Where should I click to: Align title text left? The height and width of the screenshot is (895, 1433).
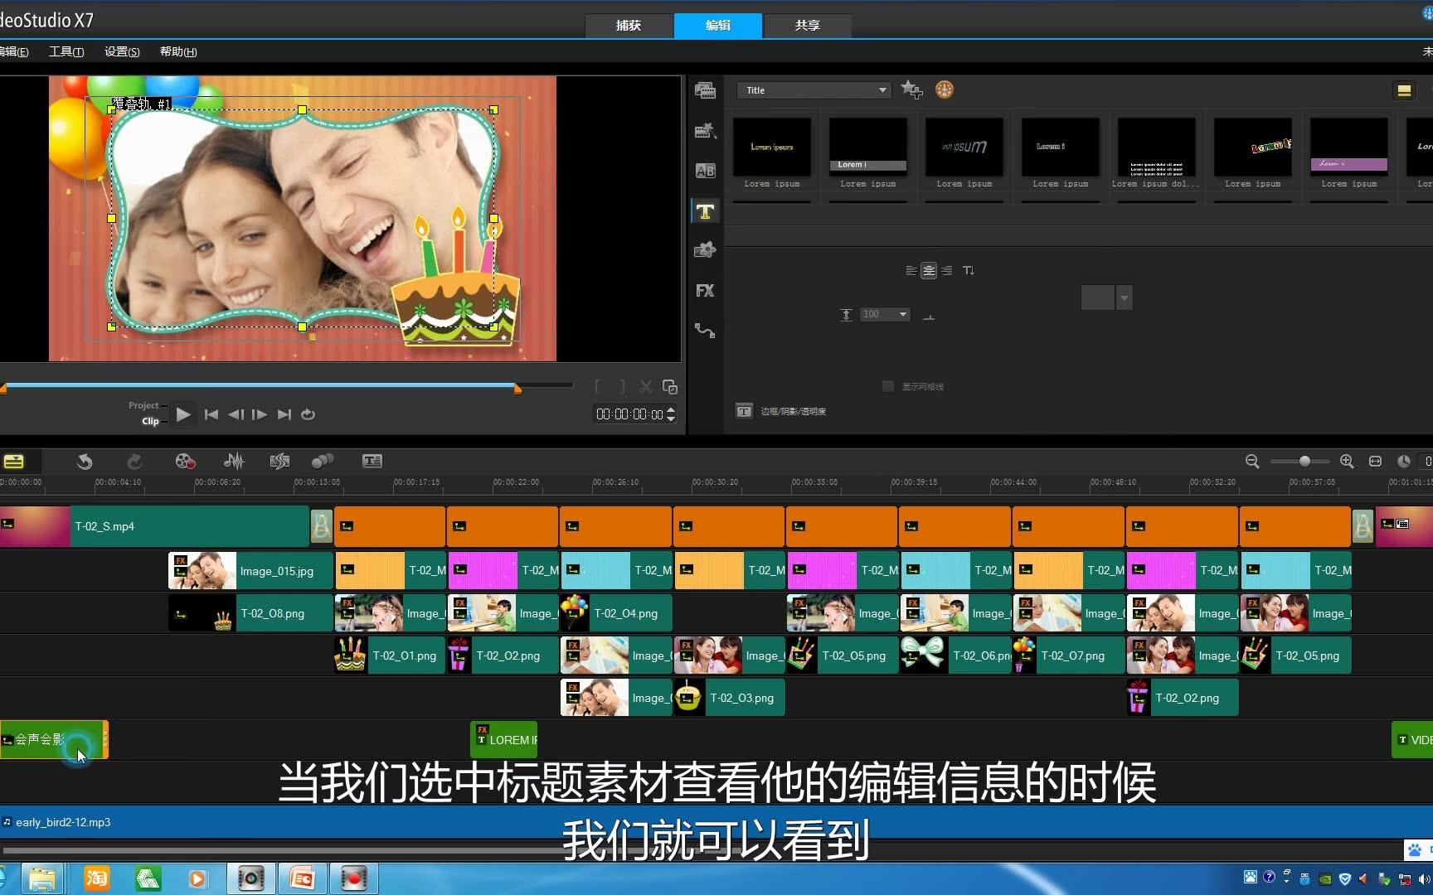[x=911, y=270]
